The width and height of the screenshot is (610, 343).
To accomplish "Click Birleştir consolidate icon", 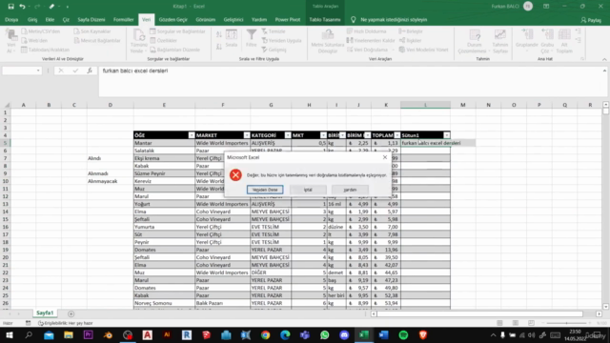I will pyautogui.click(x=411, y=31).
